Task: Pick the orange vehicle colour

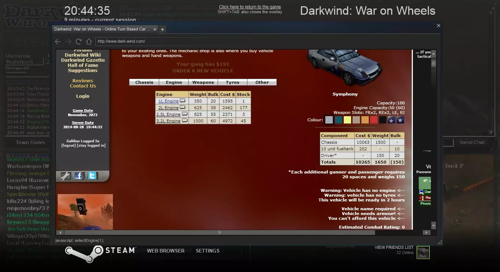Action: click(x=365, y=120)
